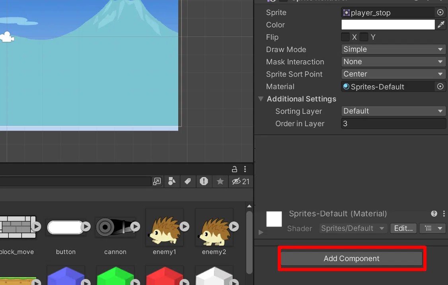Viewport: 448px width, 285px height.
Task: Click the Project panel scroll up arrow
Action: (x=249, y=206)
